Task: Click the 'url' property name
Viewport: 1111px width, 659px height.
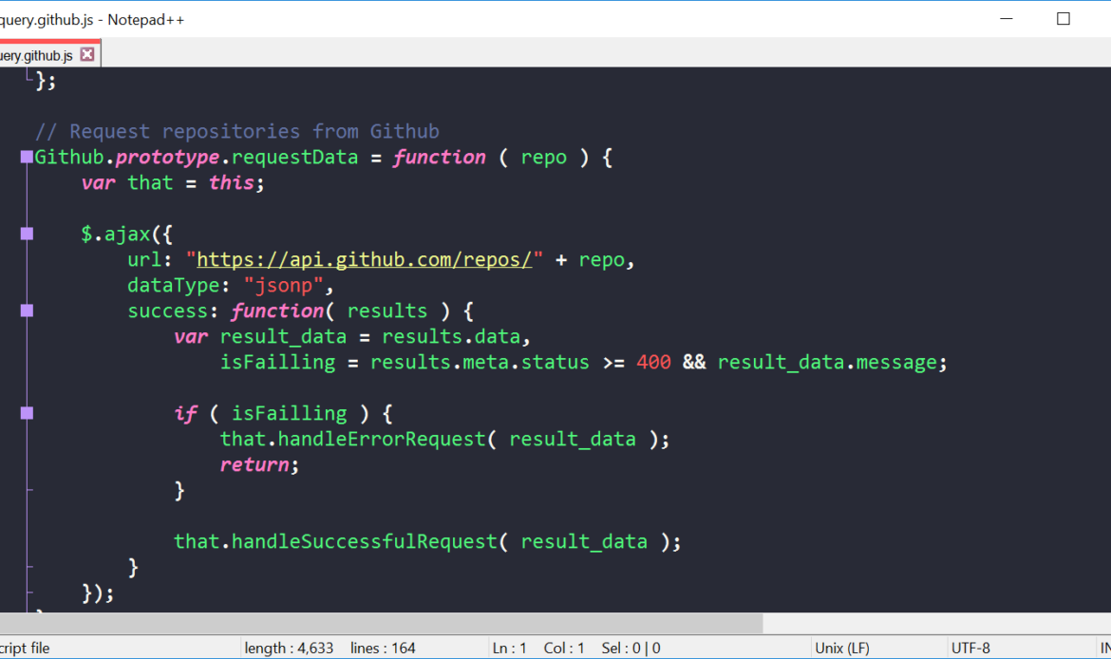Action: point(144,260)
